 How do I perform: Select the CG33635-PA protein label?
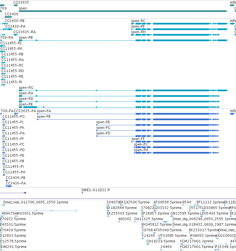pos(25,111)
